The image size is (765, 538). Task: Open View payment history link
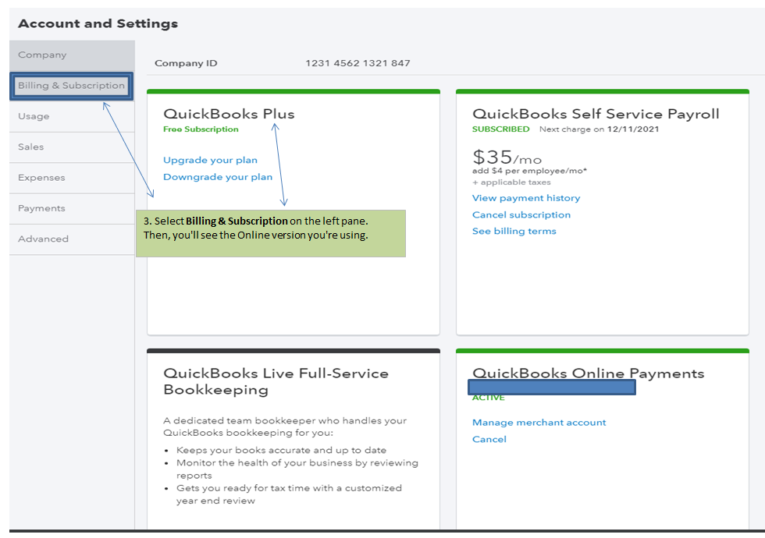point(526,198)
